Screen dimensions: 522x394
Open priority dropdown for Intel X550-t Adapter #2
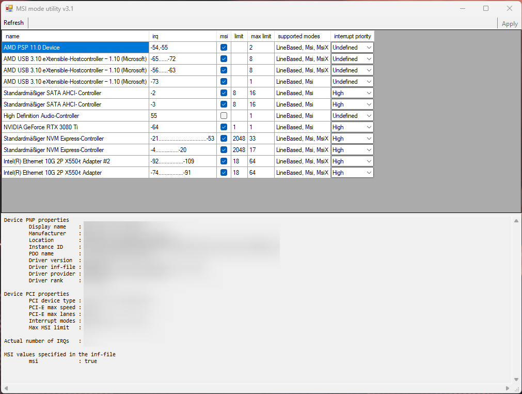[352, 161]
